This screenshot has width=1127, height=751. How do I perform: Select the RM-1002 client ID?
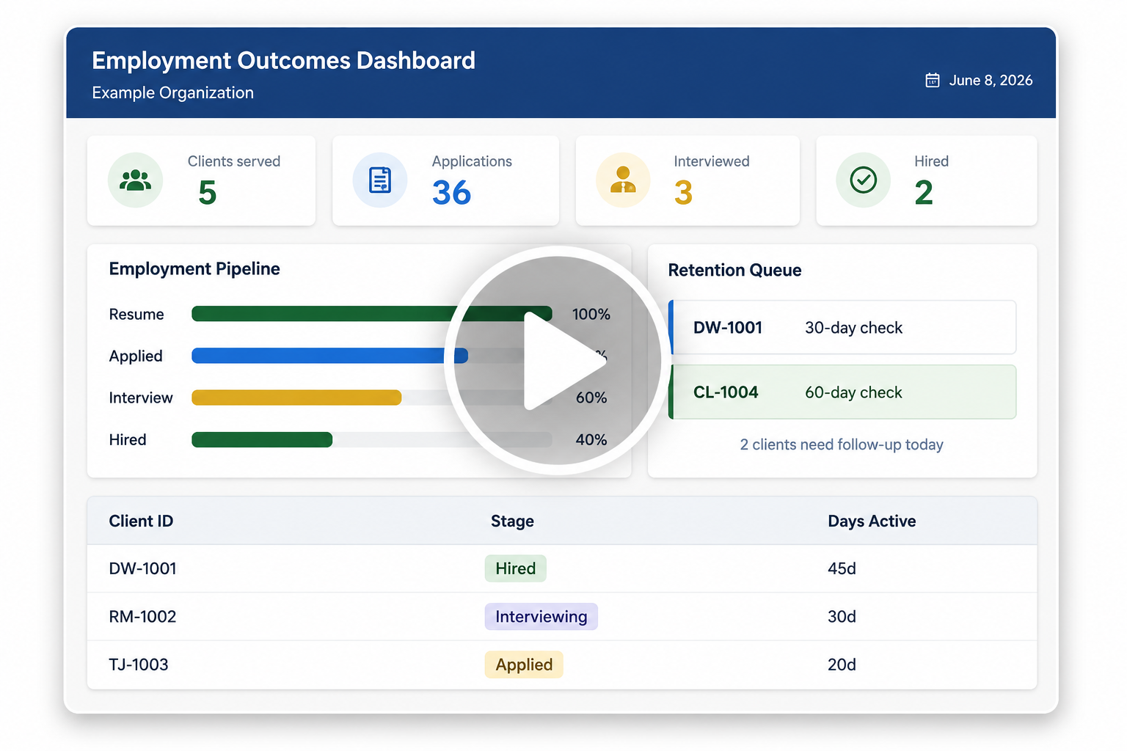click(142, 616)
